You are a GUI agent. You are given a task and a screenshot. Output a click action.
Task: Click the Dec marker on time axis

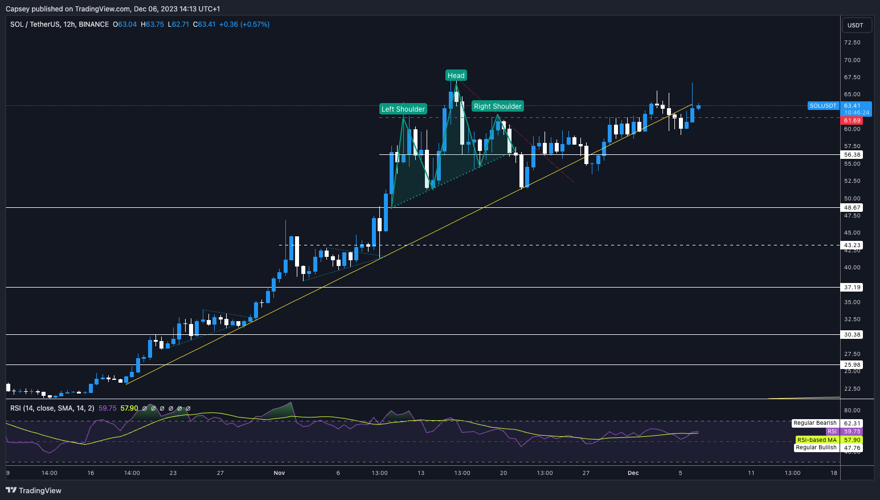coord(633,473)
